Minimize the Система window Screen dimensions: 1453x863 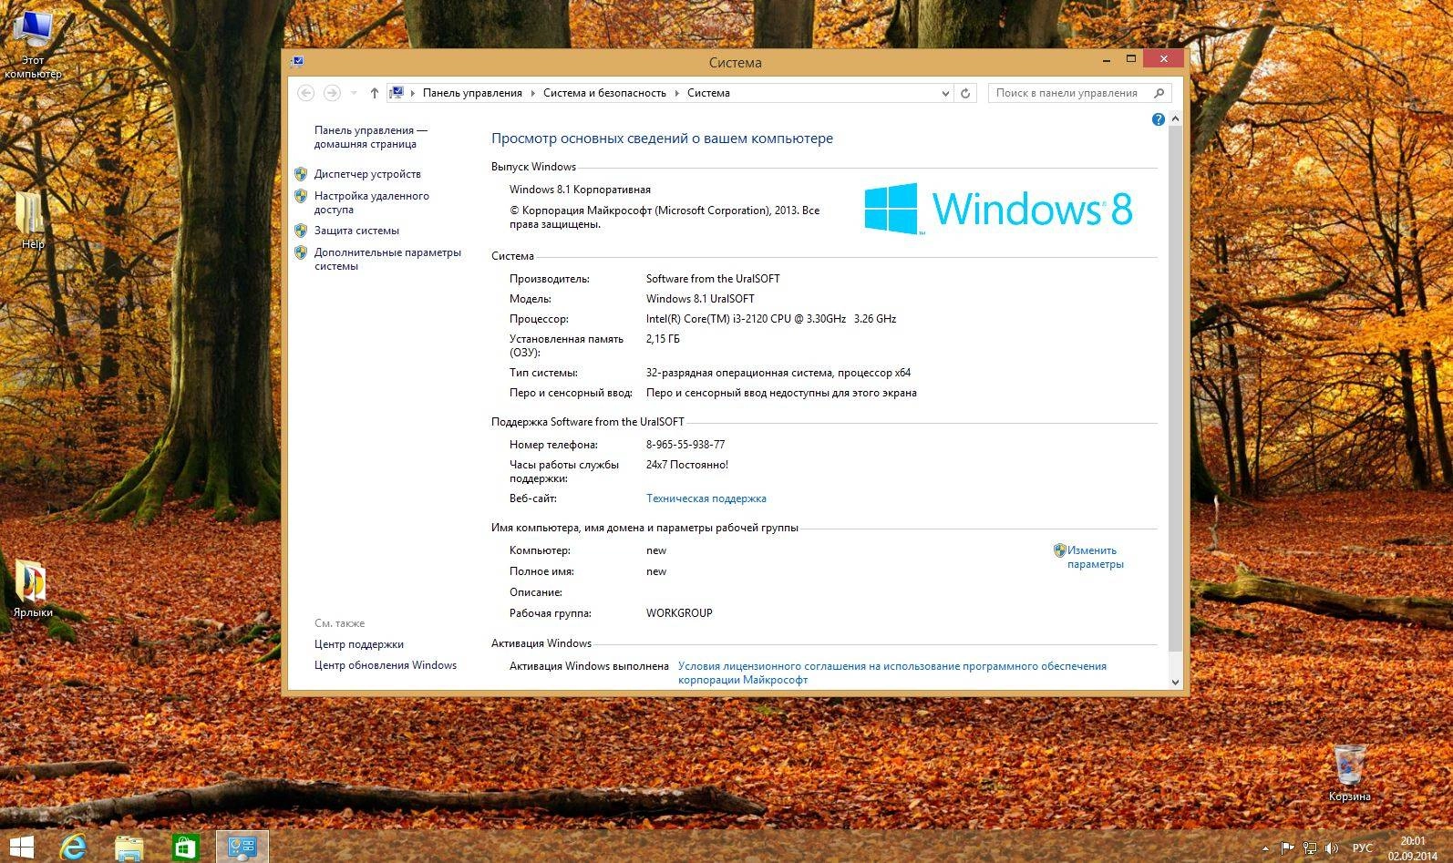(1107, 60)
